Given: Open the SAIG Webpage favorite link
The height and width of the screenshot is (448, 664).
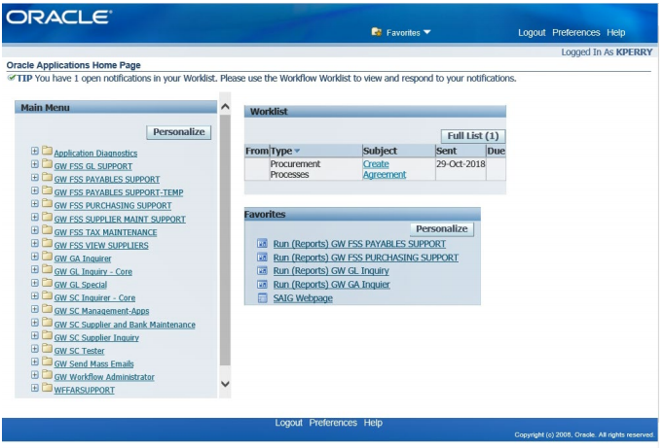Looking at the screenshot, I should pos(303,298).
